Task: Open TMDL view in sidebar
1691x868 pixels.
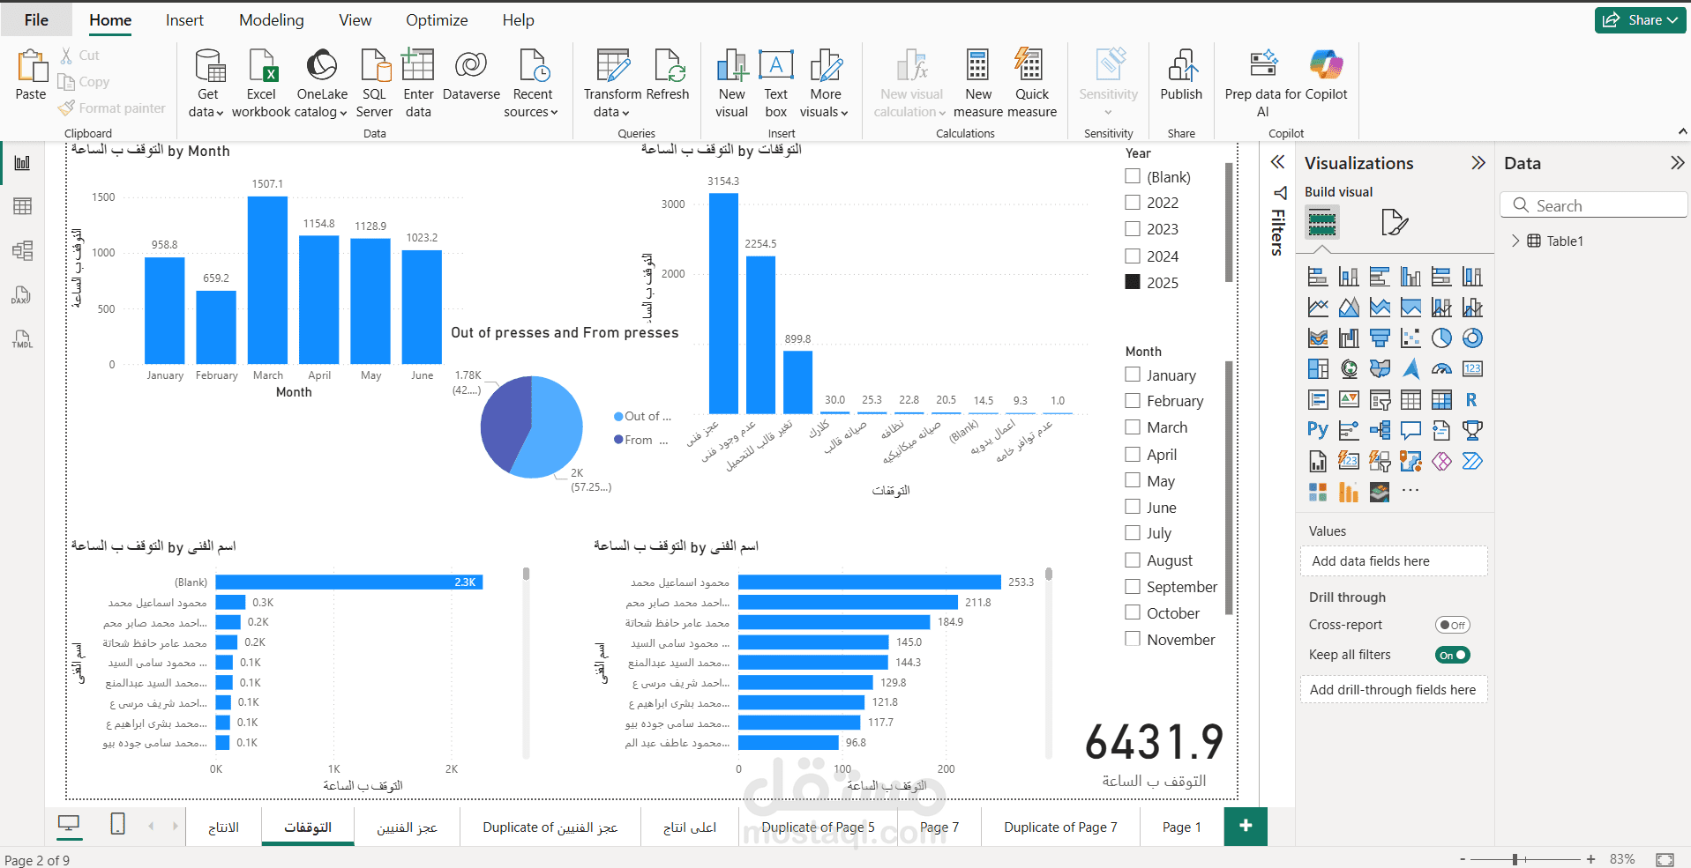Action: [22, 338]
